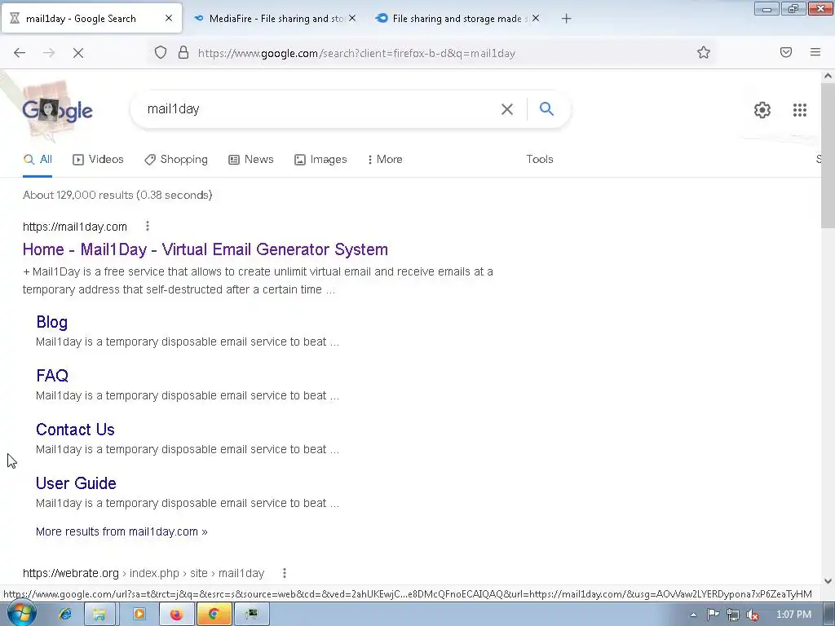The height and width of the screenshot is (626, 835).
Task: Open Google quick settings gear
Action: tap(762, 110)
